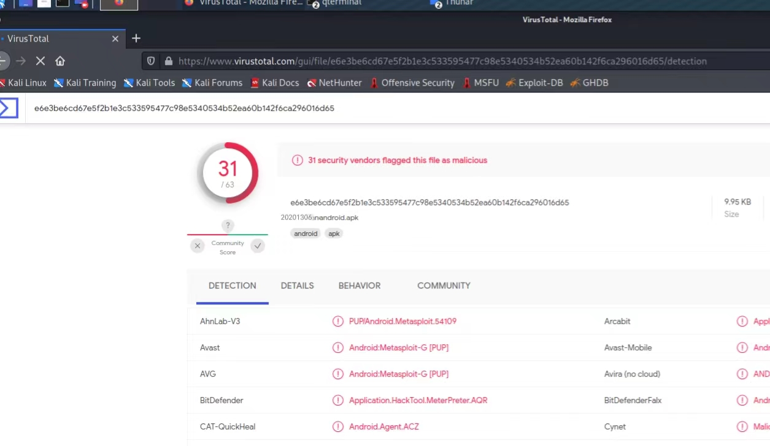Open Kali Linux bookmark
The height and width of the screenshot is (446, 770).
[23, 83]
